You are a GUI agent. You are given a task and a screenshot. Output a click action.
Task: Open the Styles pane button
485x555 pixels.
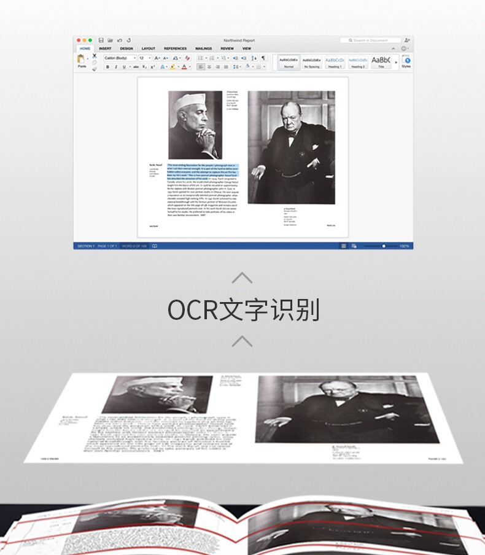pos(406,61)
